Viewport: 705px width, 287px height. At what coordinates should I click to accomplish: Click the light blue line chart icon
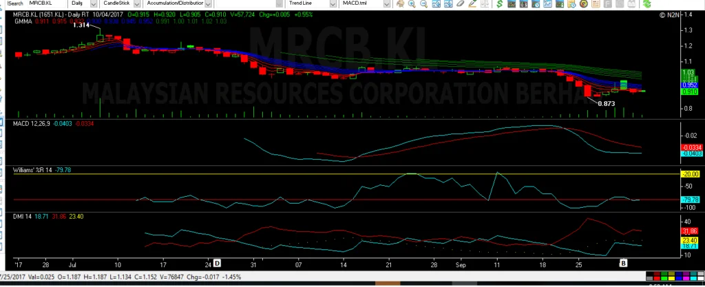tap(547, 3)
